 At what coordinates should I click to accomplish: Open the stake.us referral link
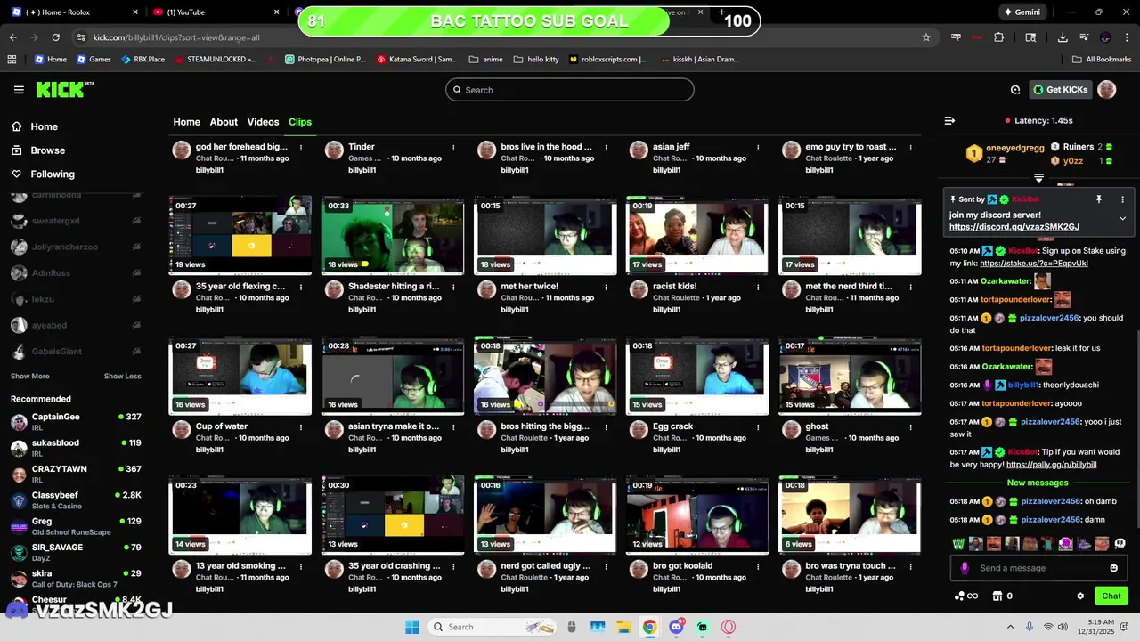[1034, 264]
